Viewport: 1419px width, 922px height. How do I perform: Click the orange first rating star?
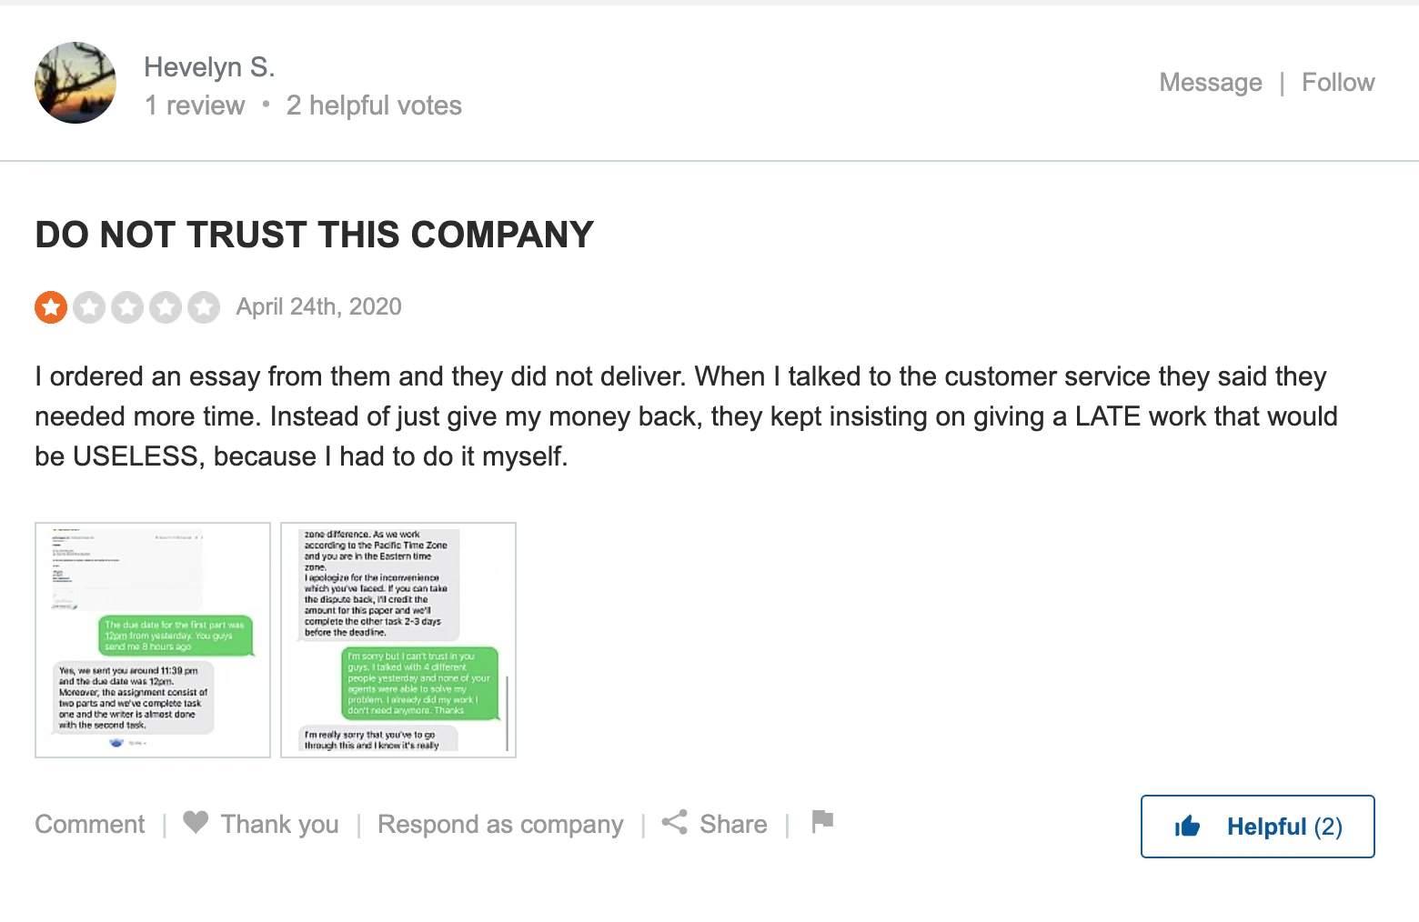pyautogui.click(x=51, y=307)
